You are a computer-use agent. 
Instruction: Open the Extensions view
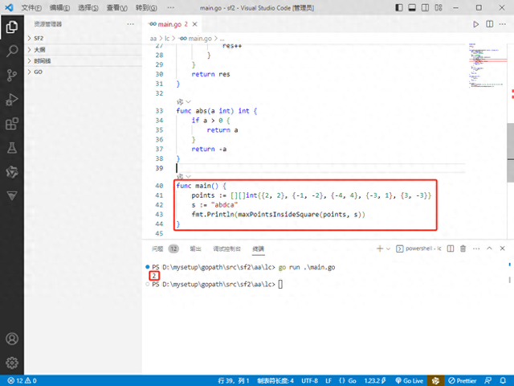click(x=12, y=124)
